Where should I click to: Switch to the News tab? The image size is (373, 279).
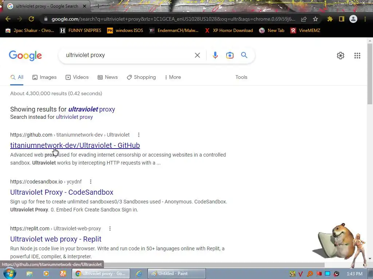(x=107, y=77)
